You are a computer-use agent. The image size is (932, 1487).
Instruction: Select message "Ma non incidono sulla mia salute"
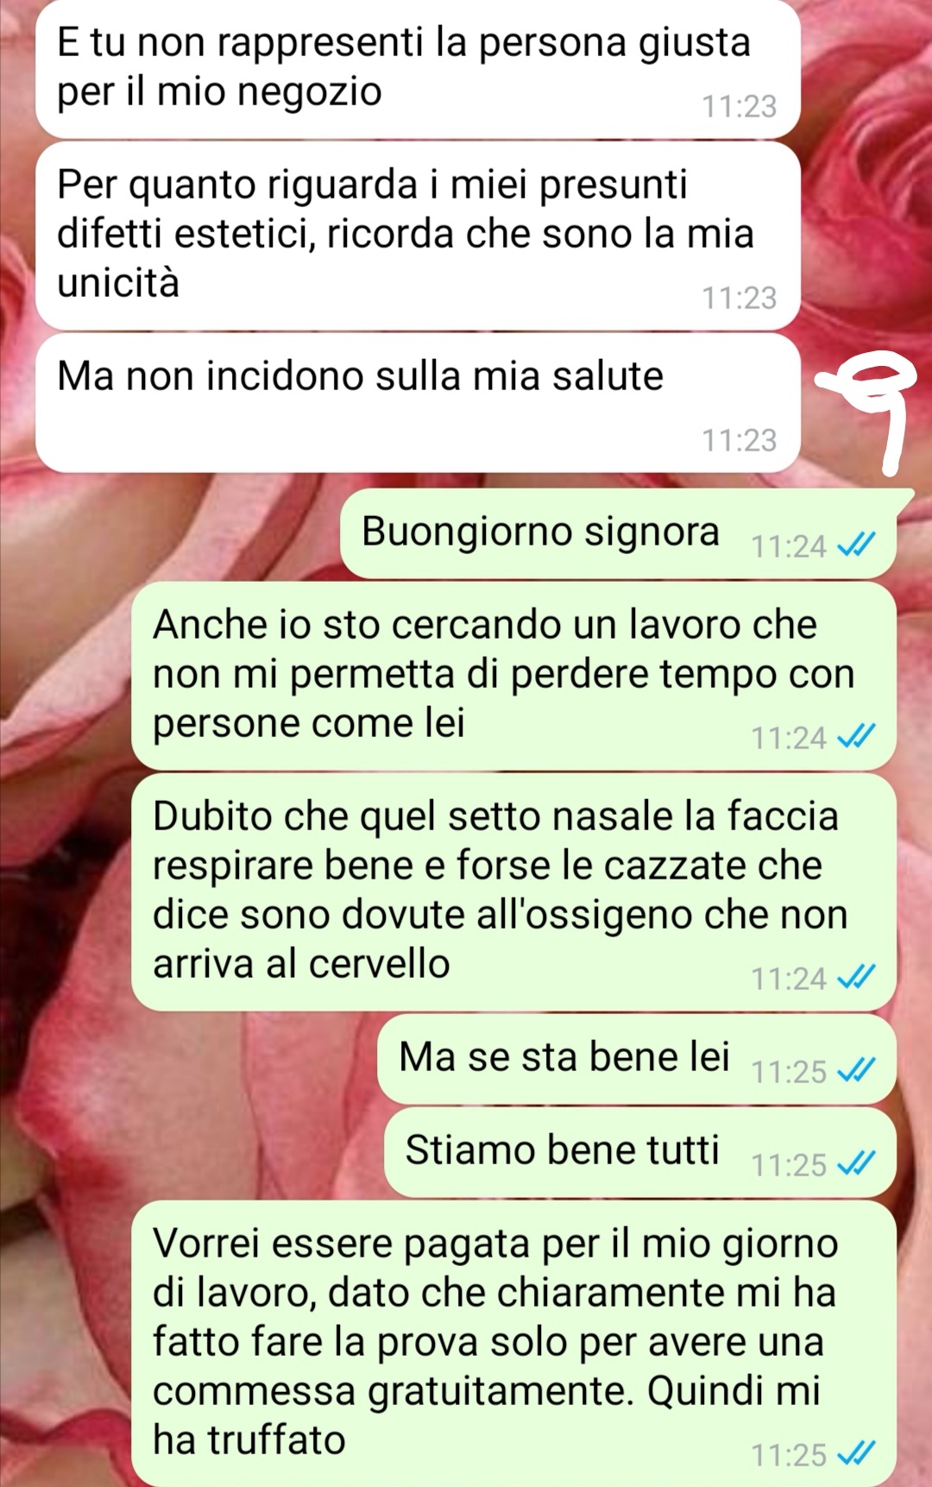coord(418,403)
